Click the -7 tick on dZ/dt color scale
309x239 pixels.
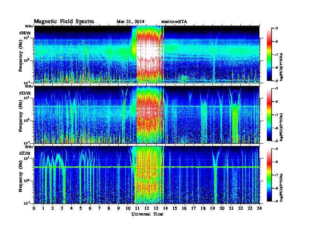276,175
